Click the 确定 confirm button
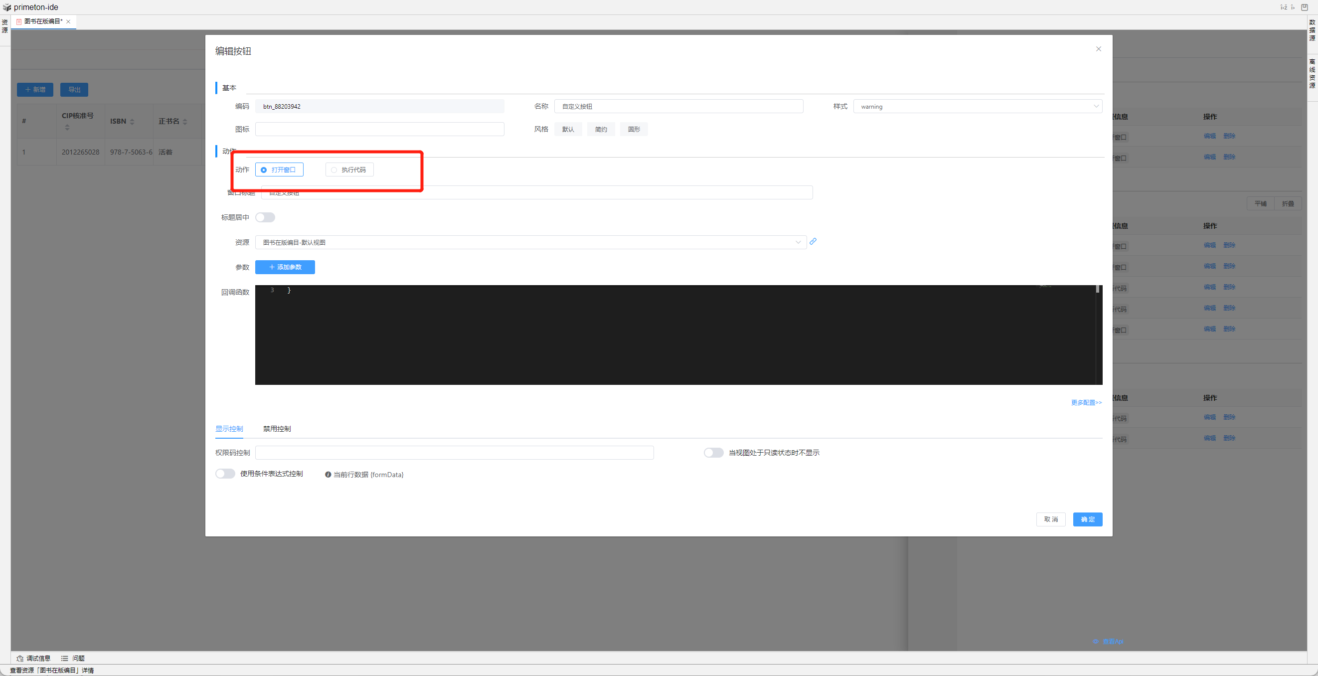This screenshot has width=1318, height=676. (1087, 519)
